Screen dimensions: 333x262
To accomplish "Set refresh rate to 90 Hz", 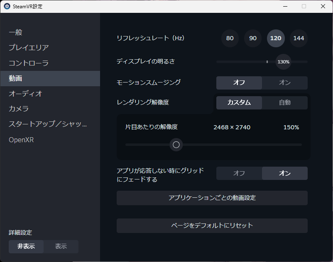I will point(253,39).
